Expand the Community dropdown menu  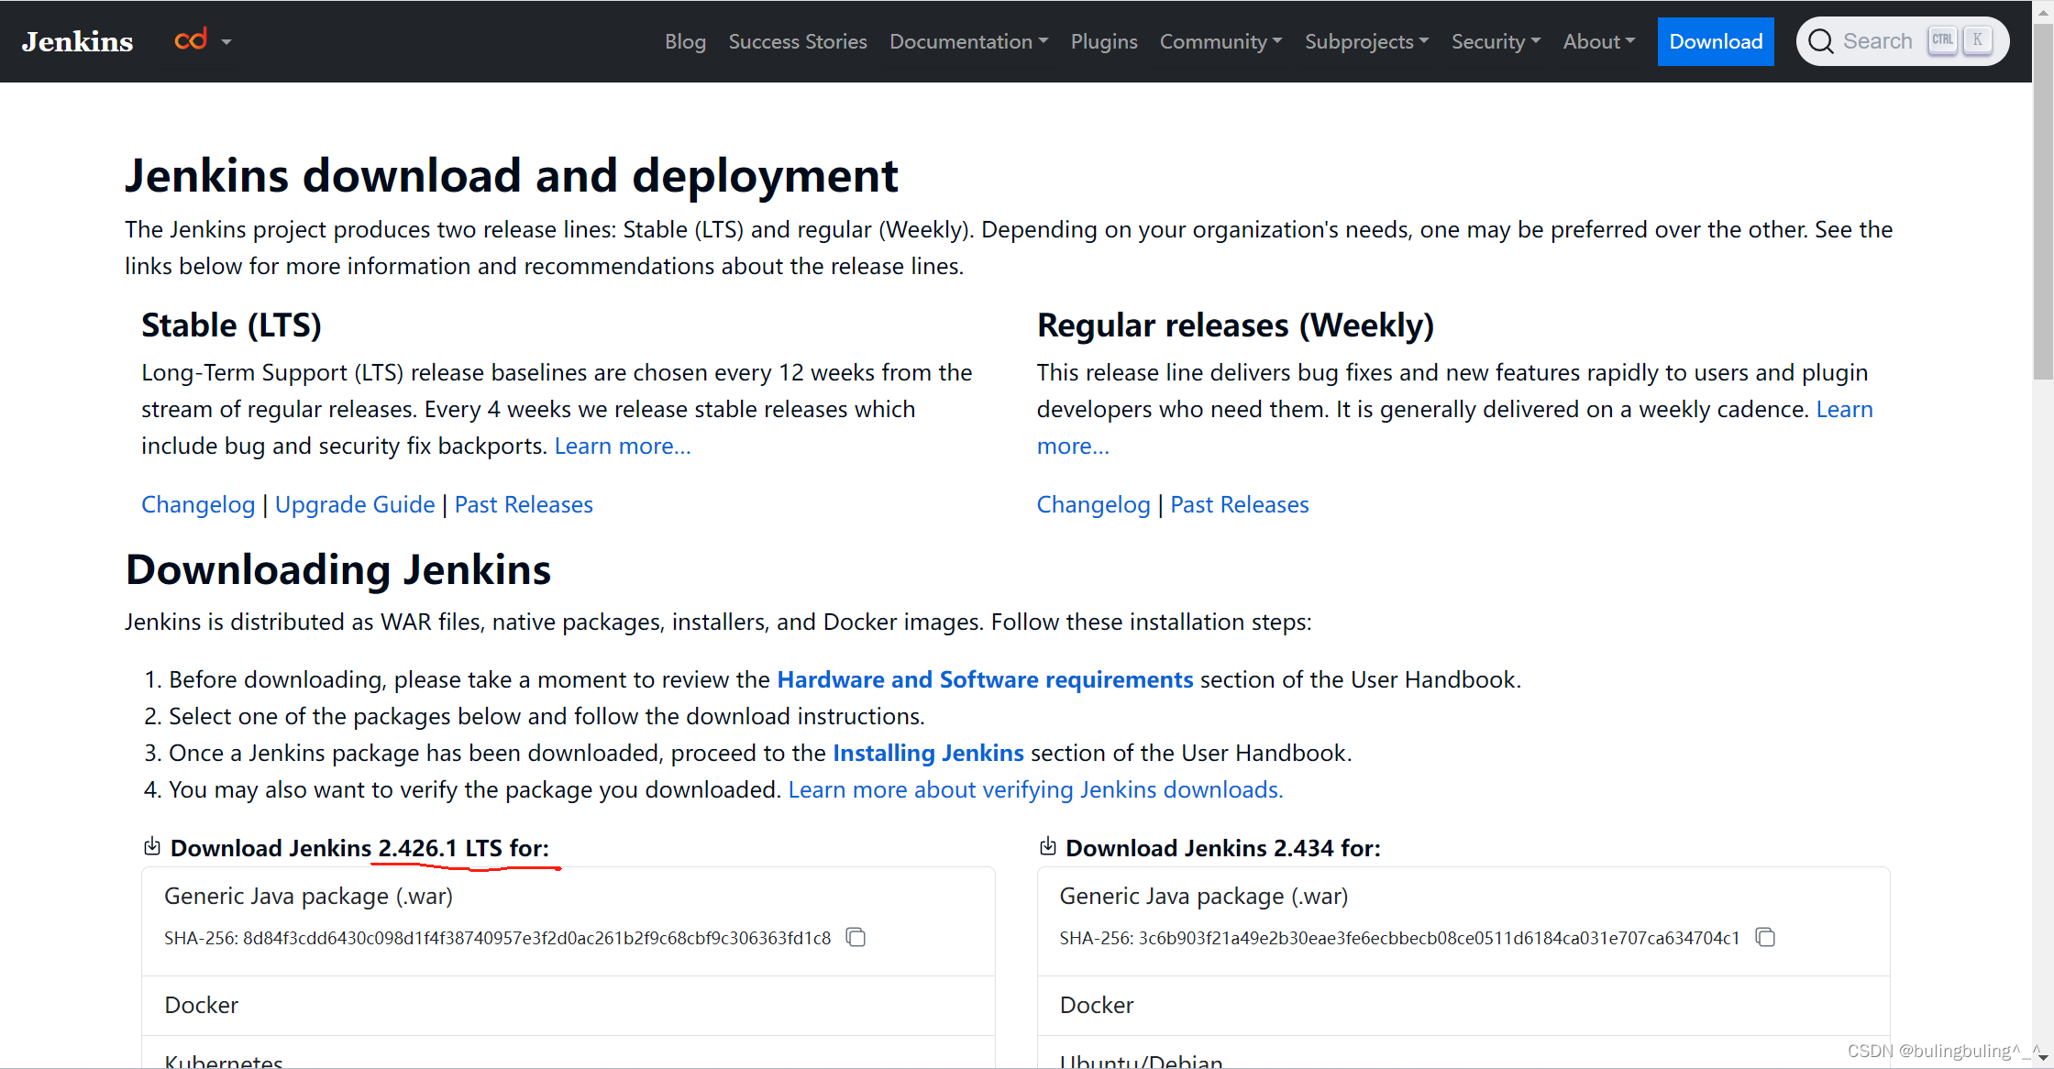pyautogui.click(x=1221, y=40)
